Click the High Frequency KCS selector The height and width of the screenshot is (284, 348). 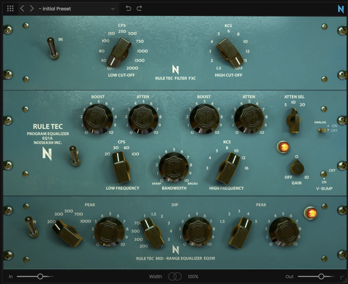click(x=229, y=168)
